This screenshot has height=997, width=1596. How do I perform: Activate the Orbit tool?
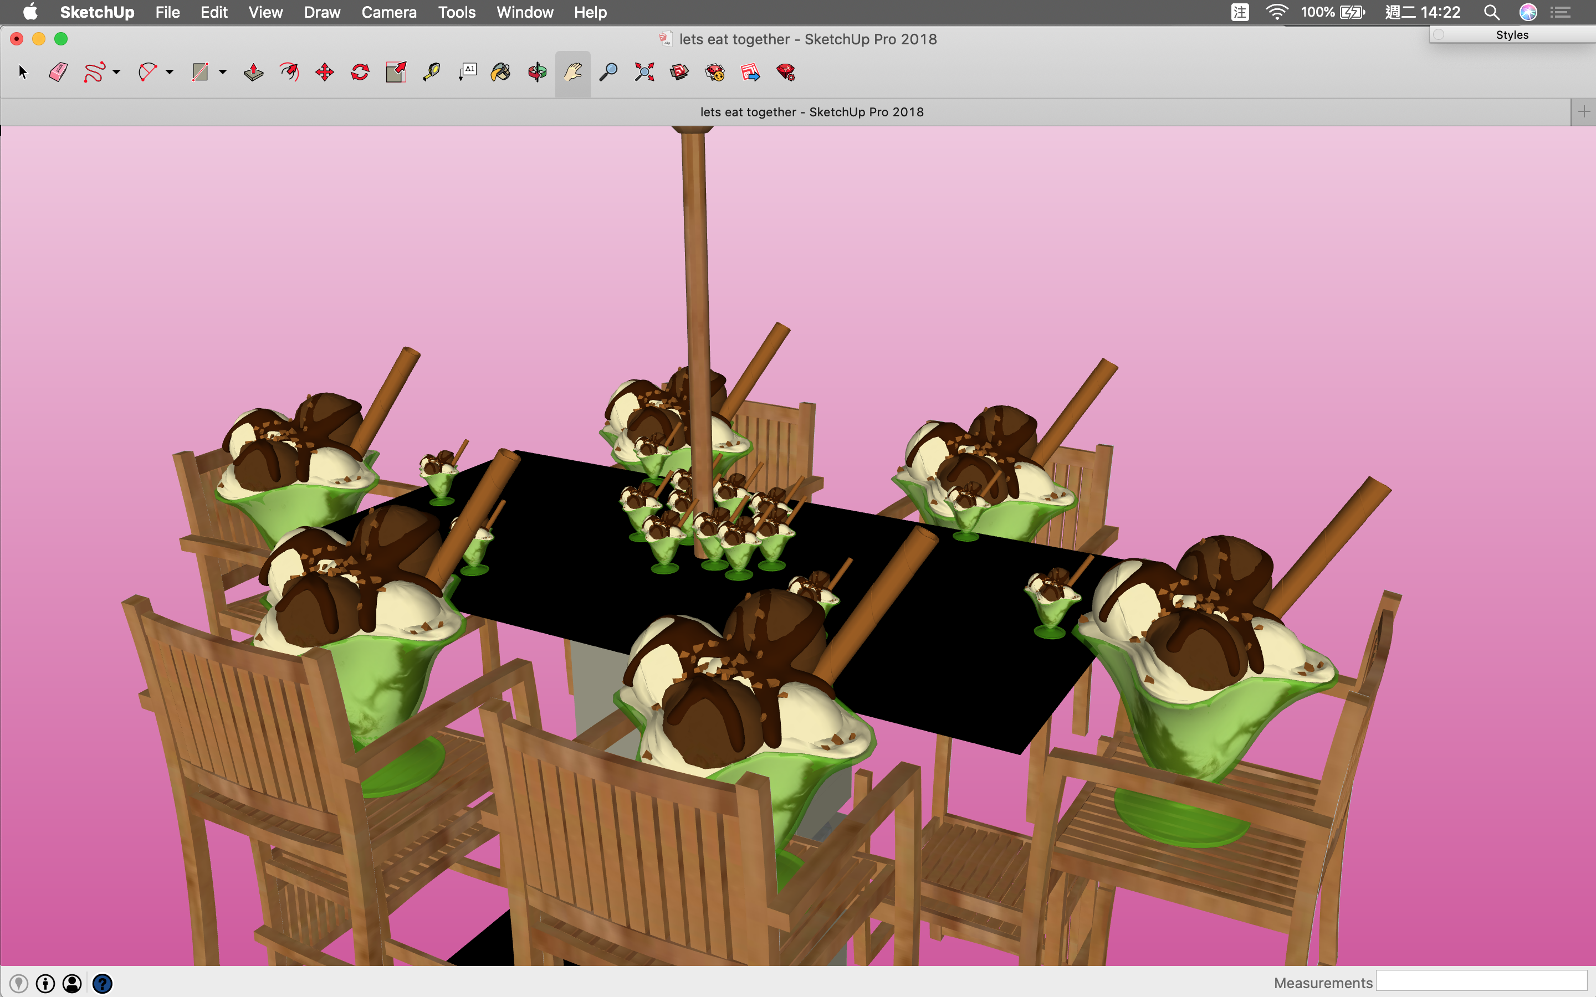coord(537,72)
